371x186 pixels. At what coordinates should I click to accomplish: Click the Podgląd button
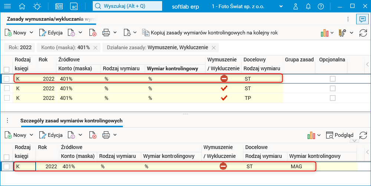coord(339,135)
